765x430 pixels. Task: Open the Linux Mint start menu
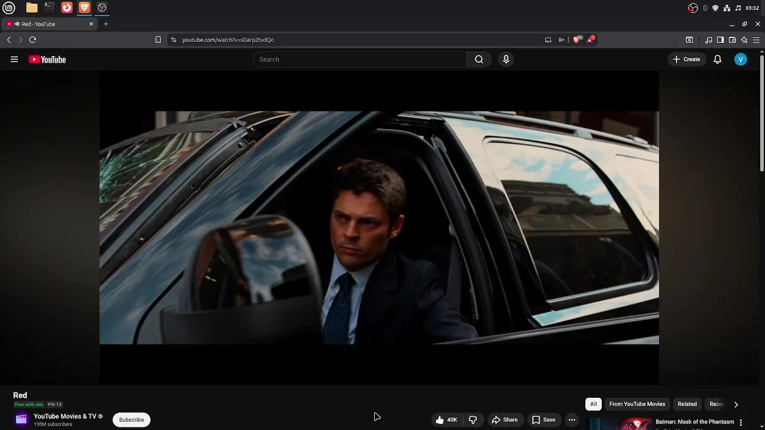point(9,8)
